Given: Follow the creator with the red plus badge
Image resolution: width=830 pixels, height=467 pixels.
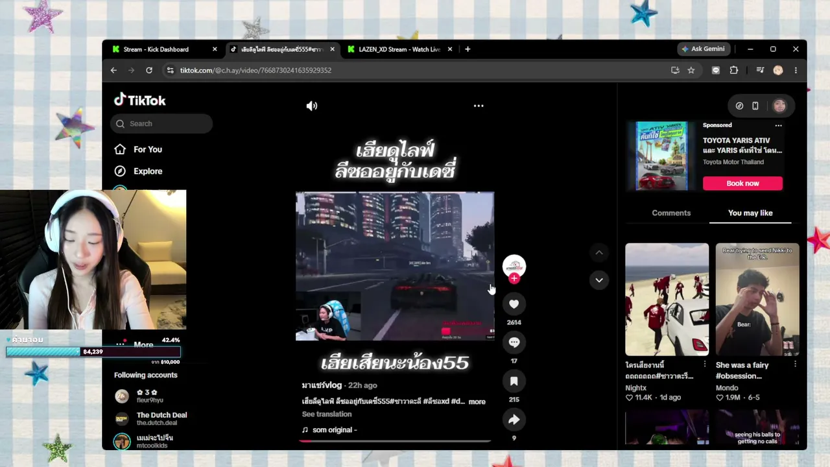Looking at the screenshot, I should 514,279.
